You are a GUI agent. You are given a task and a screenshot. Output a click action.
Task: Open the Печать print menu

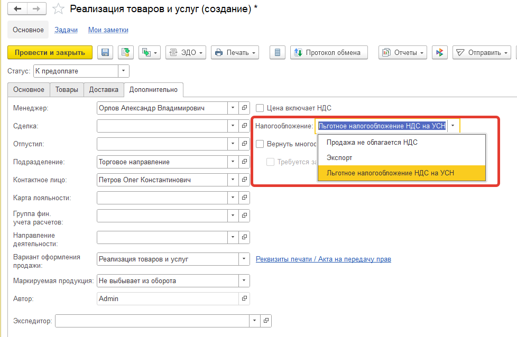pyautogui.click(x=234, y=52)
